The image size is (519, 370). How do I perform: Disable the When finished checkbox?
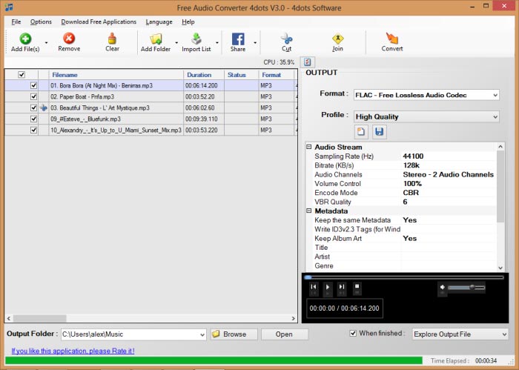pyautogui.click(x=353, y=334)
